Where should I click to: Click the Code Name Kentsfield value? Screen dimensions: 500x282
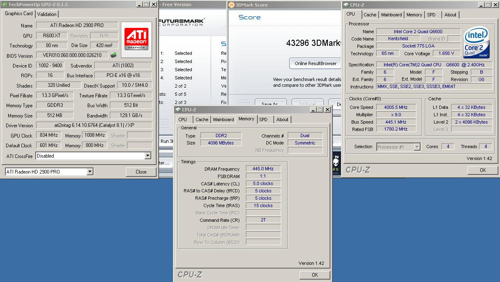(398, 38)
